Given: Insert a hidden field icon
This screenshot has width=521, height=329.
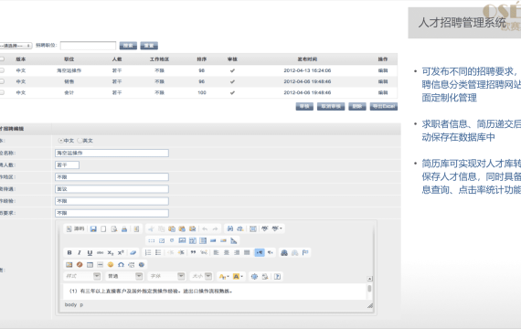Looking at the screenshot, I should (234, 240).
